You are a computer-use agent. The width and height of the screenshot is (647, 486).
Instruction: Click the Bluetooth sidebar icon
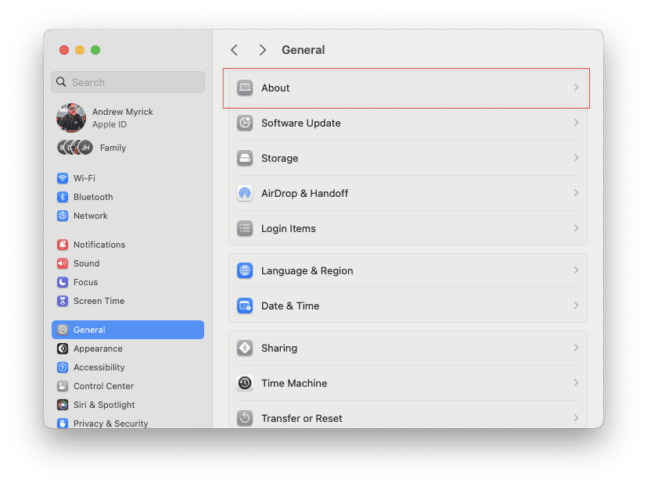[63, 197]
